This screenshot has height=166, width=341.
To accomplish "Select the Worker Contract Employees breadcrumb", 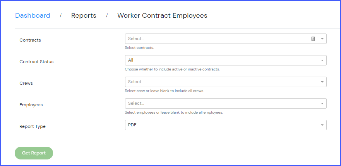I will point(162,15).
